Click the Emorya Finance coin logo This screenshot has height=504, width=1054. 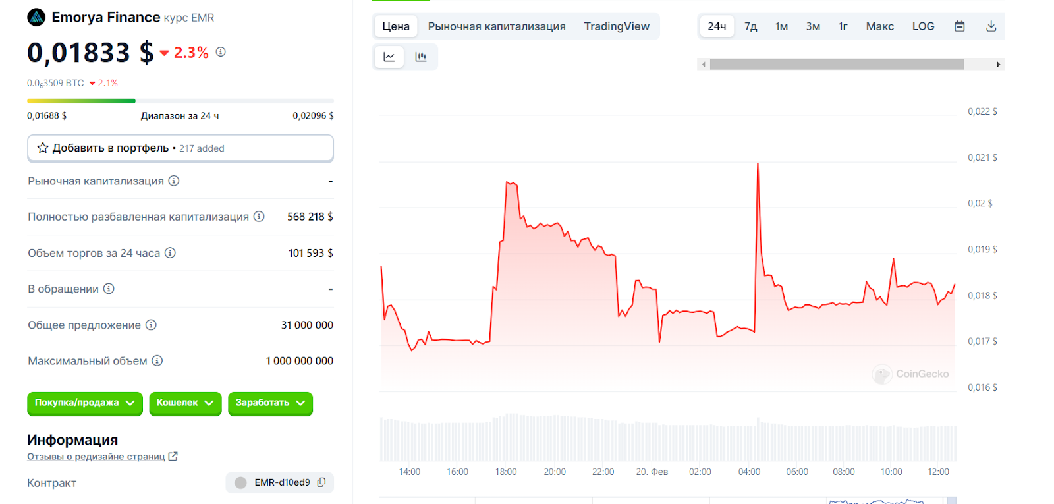(36, 17)
